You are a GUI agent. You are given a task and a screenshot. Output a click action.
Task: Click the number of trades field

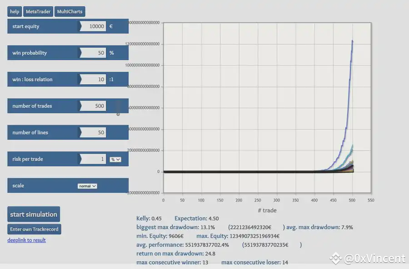click(x=93, y=106)
